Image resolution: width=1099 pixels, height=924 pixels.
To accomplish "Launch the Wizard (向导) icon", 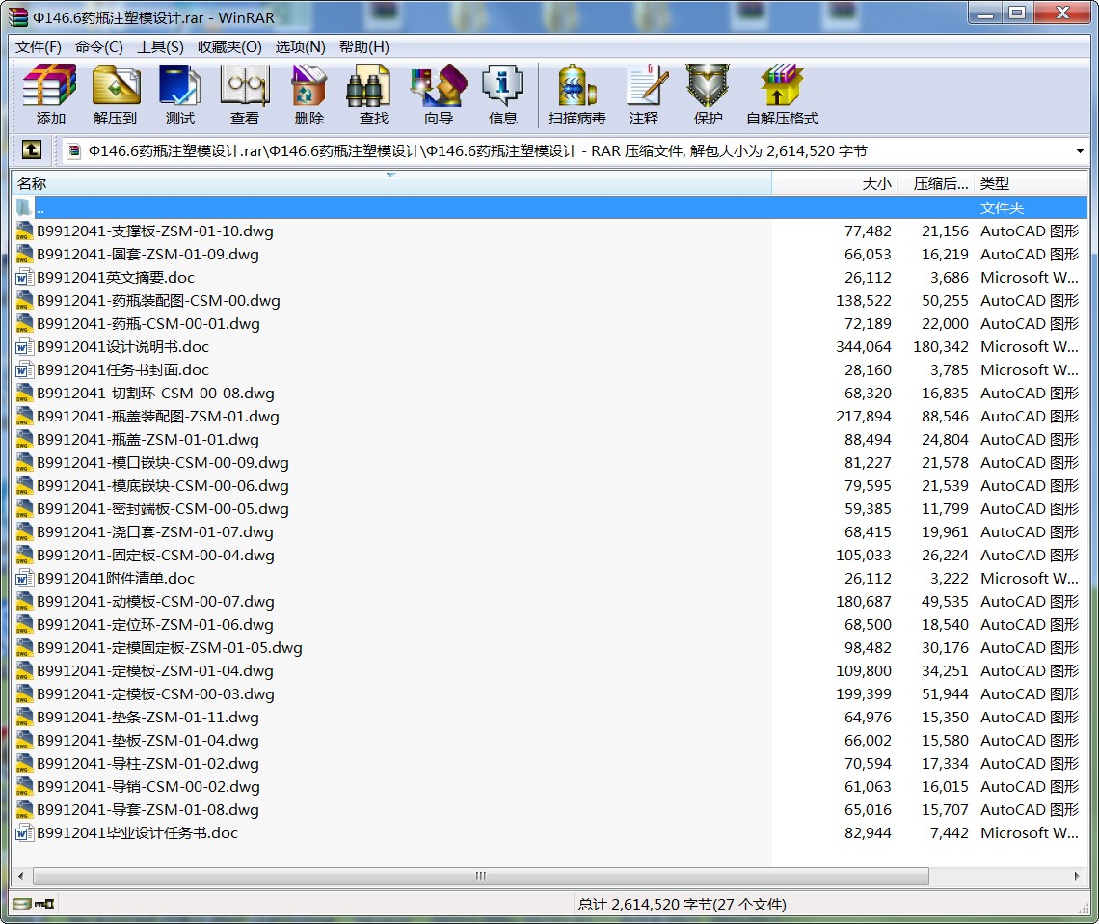I will (438, 95).
